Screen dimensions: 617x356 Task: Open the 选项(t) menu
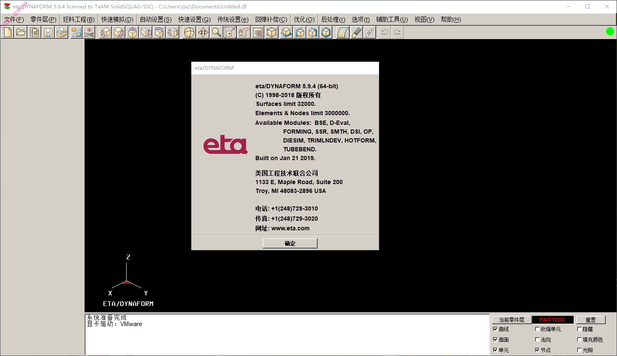click(361, 19)
